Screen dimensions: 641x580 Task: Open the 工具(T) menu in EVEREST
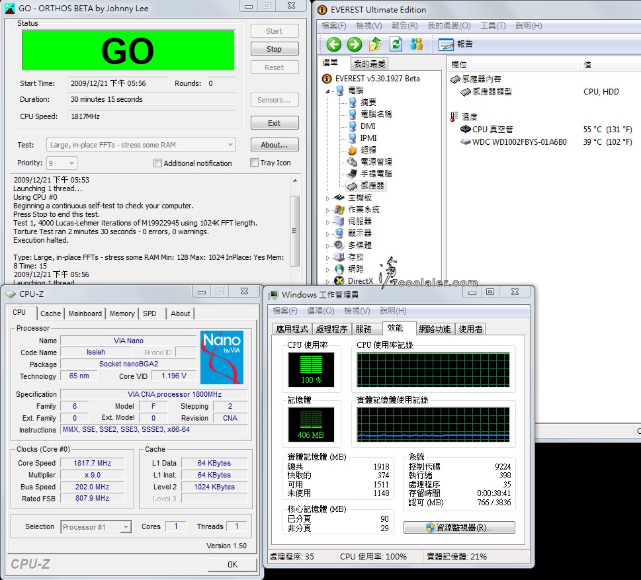click(x=493, y=26)
